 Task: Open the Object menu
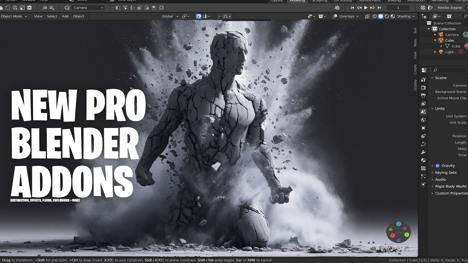(x=79, y=16)
